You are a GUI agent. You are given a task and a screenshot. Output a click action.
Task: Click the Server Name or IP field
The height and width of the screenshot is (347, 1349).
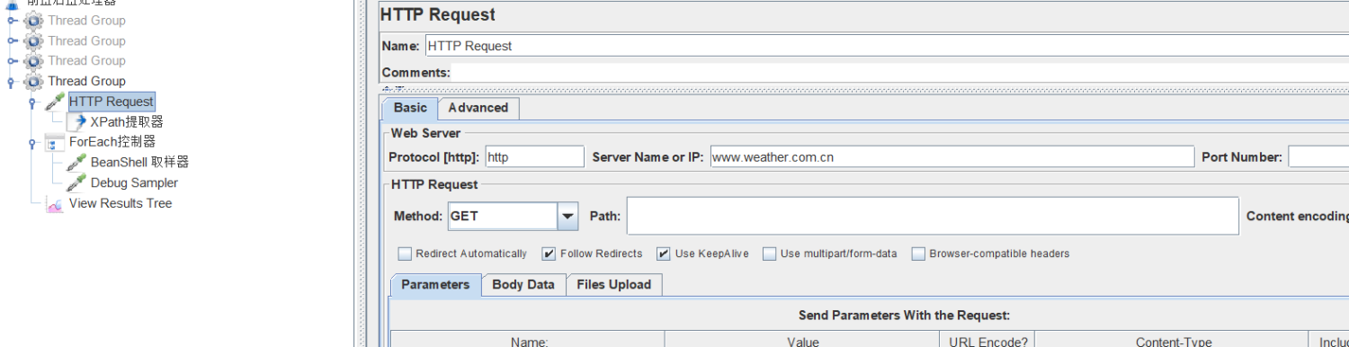tap(952, 156)
